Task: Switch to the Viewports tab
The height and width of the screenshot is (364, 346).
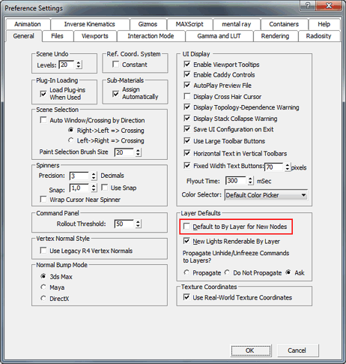Action: point(95,36)
